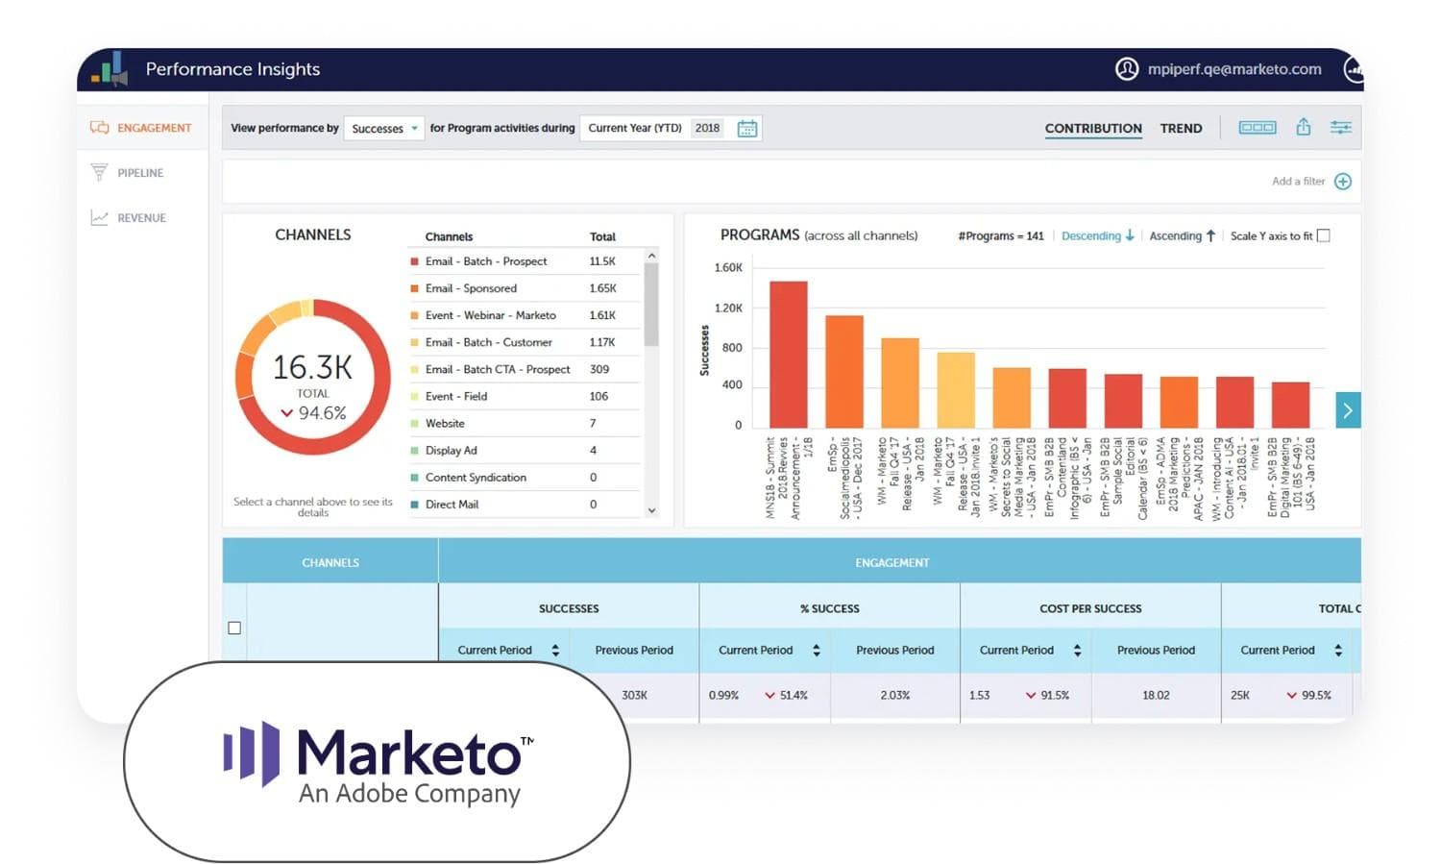Click the Website green color swatch
The width and height of the screenshot is (1441, 864).
coord(414,423)
